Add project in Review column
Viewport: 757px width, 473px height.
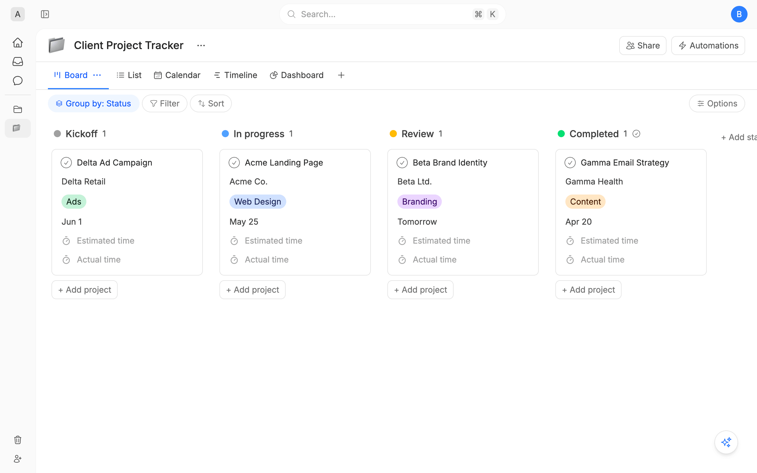click(420, 290)
